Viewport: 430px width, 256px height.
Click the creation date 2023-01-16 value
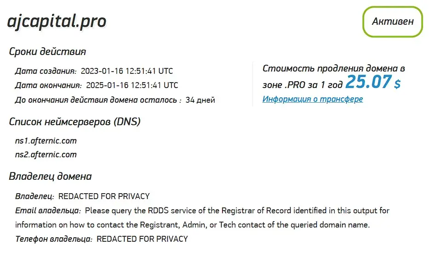pyautogui.click(x=126, y=71)
